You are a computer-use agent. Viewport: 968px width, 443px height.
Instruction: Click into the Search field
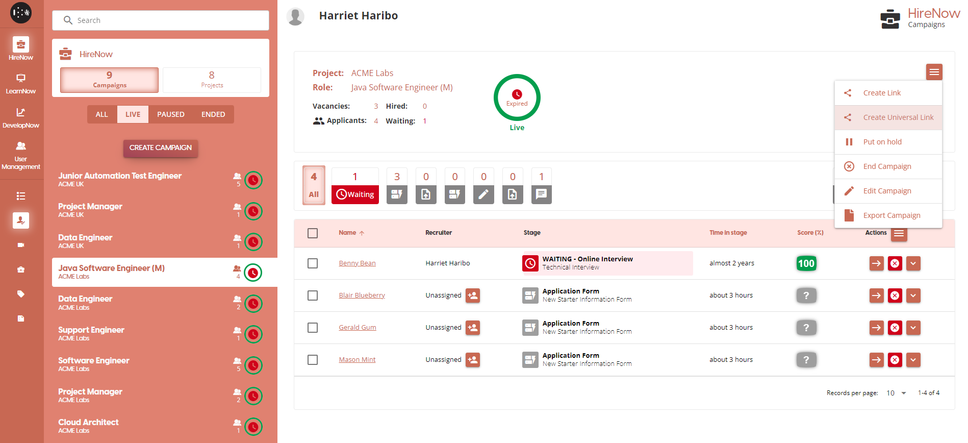161,20
